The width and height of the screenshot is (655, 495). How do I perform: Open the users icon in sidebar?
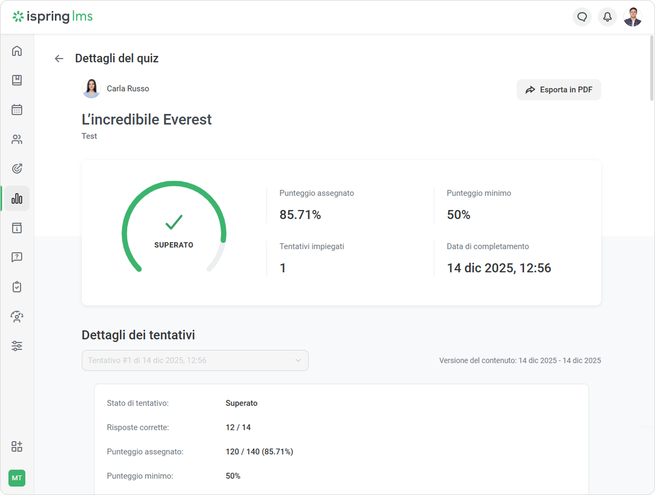coord(17,140)
